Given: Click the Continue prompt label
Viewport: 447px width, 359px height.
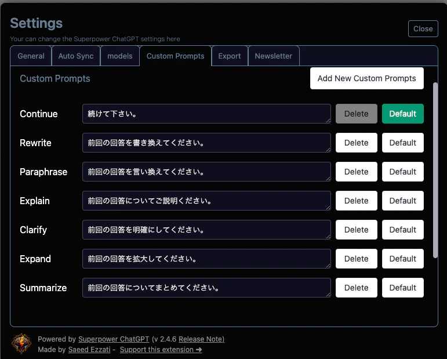Looking at the screenshot, I should 39,114.
